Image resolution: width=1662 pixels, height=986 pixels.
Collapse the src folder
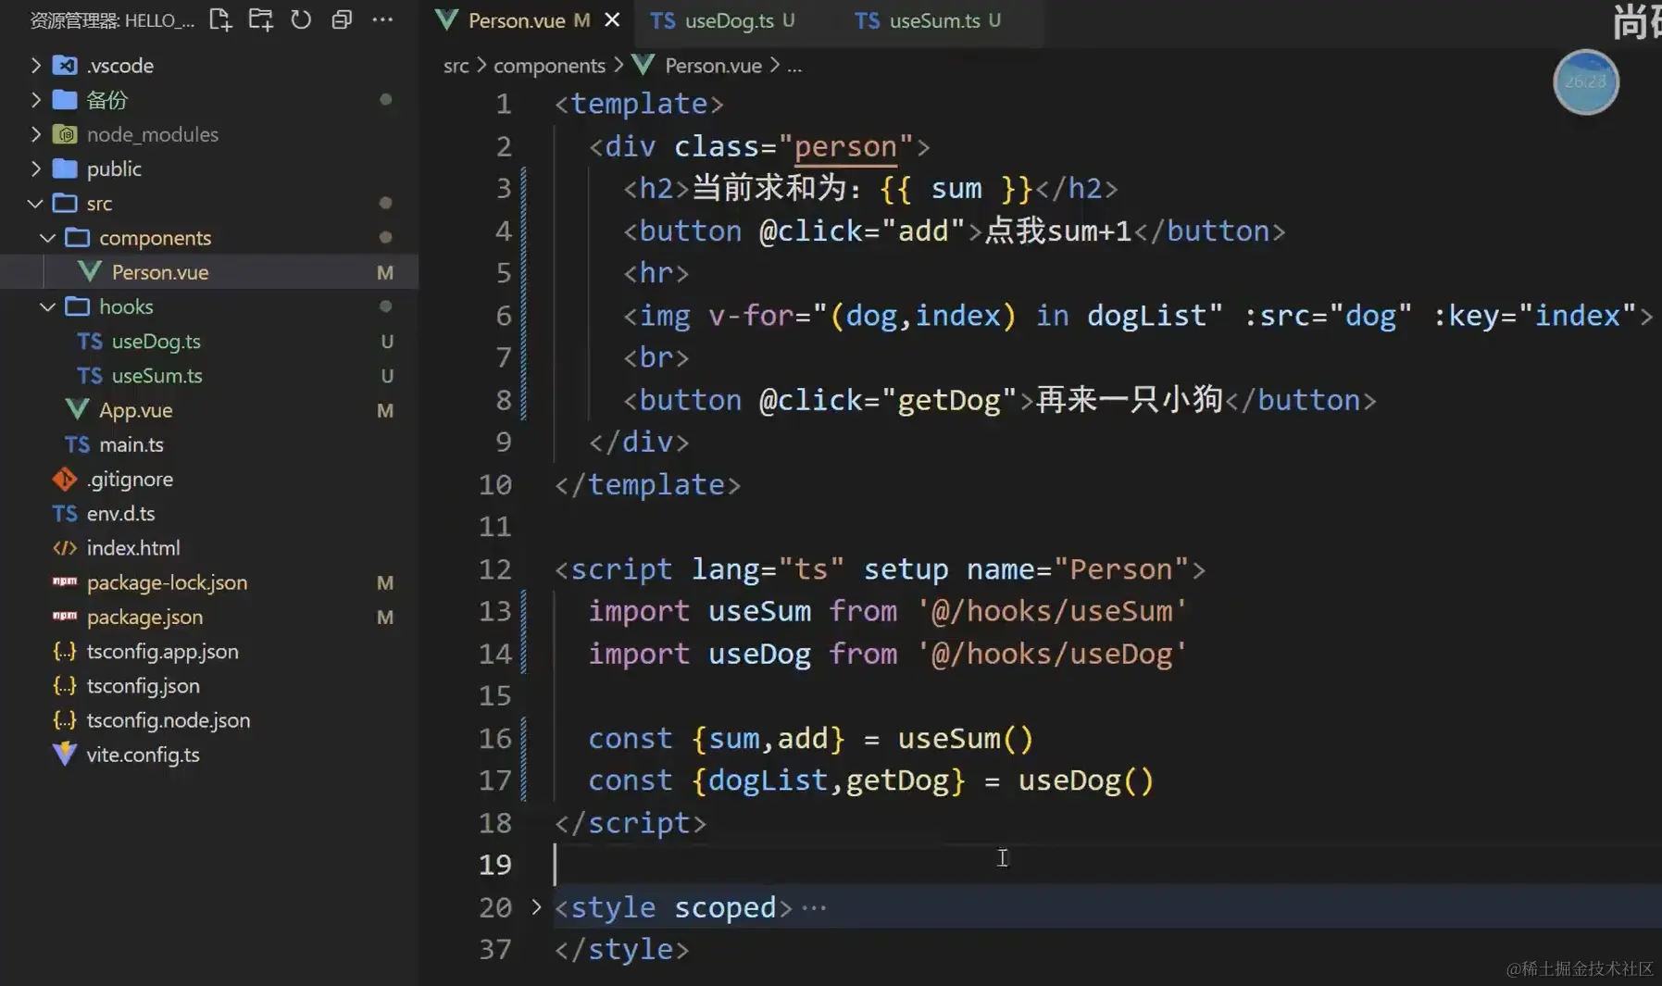[x=35, y=203]
